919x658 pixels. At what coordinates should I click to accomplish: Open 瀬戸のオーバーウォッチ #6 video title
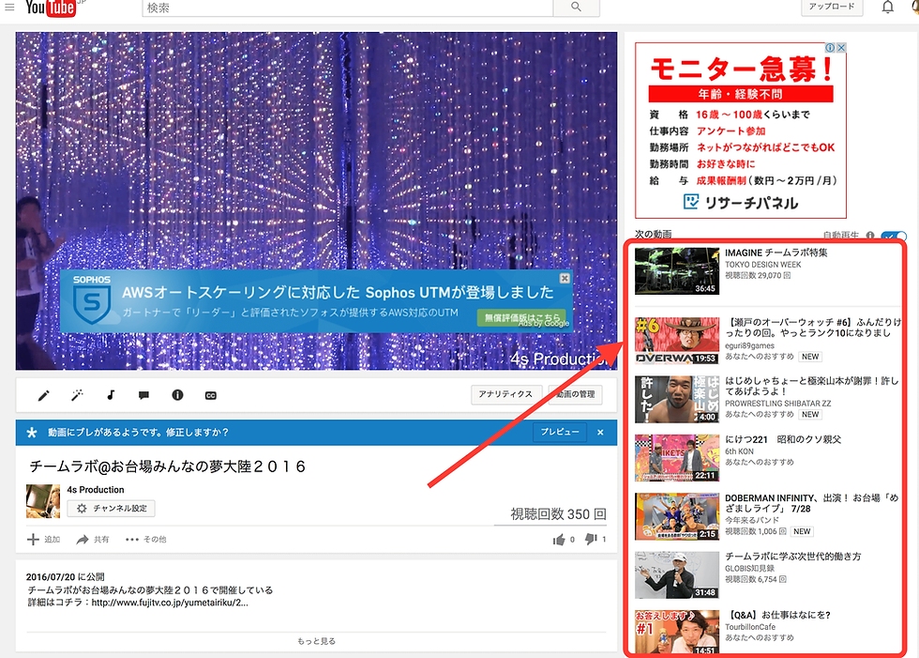(814, 328)
